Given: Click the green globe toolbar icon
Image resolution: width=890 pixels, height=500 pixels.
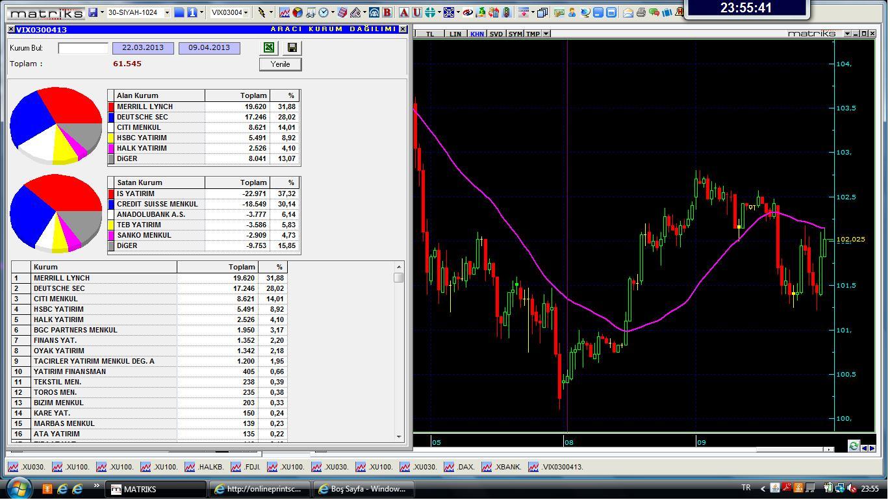Looking at the screenshot, I should click(x=429, y=12).
